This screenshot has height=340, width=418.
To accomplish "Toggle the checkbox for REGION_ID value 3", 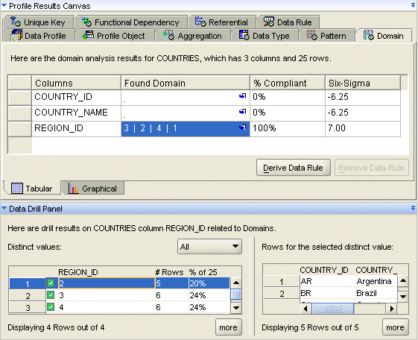I will click(x=51, y=295).
